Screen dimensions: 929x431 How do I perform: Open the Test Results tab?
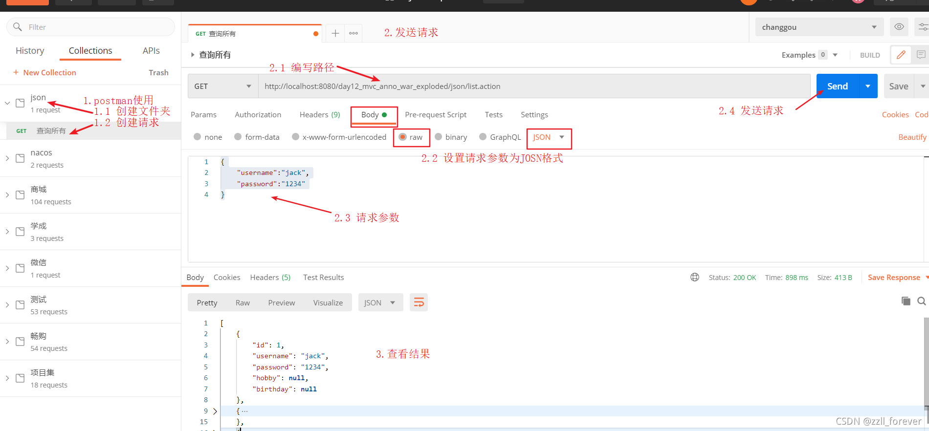(x=323, y=277)
